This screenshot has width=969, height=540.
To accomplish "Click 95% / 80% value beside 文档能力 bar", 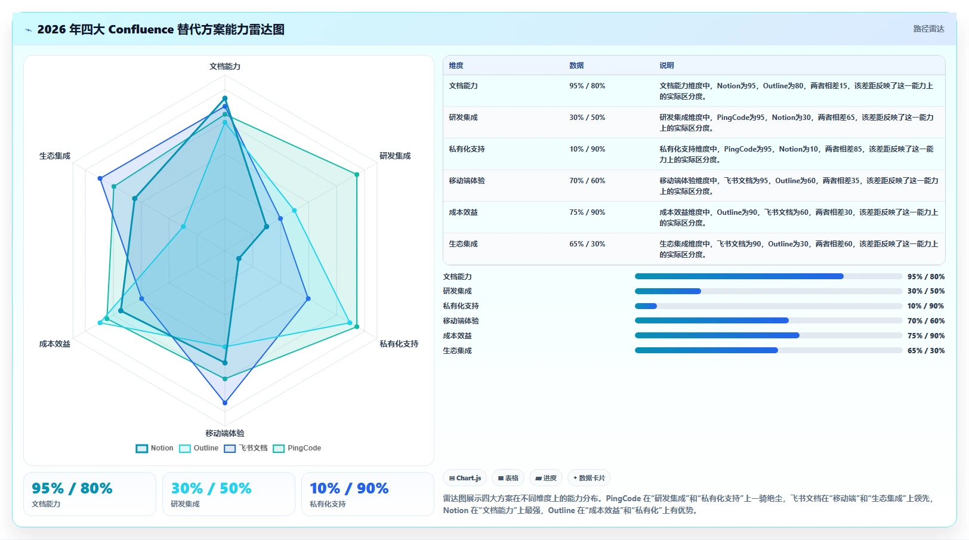I will pos(926,277).
